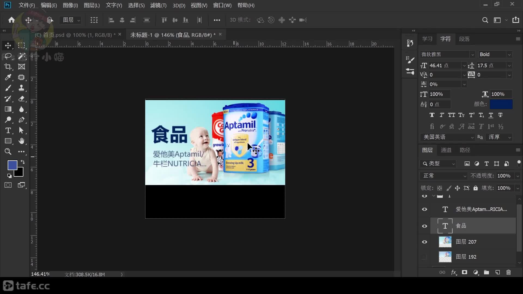The width and height of the screenshot is (523, 294).
Task: Create new adjustment layer icon
Action: pos(476,272)
